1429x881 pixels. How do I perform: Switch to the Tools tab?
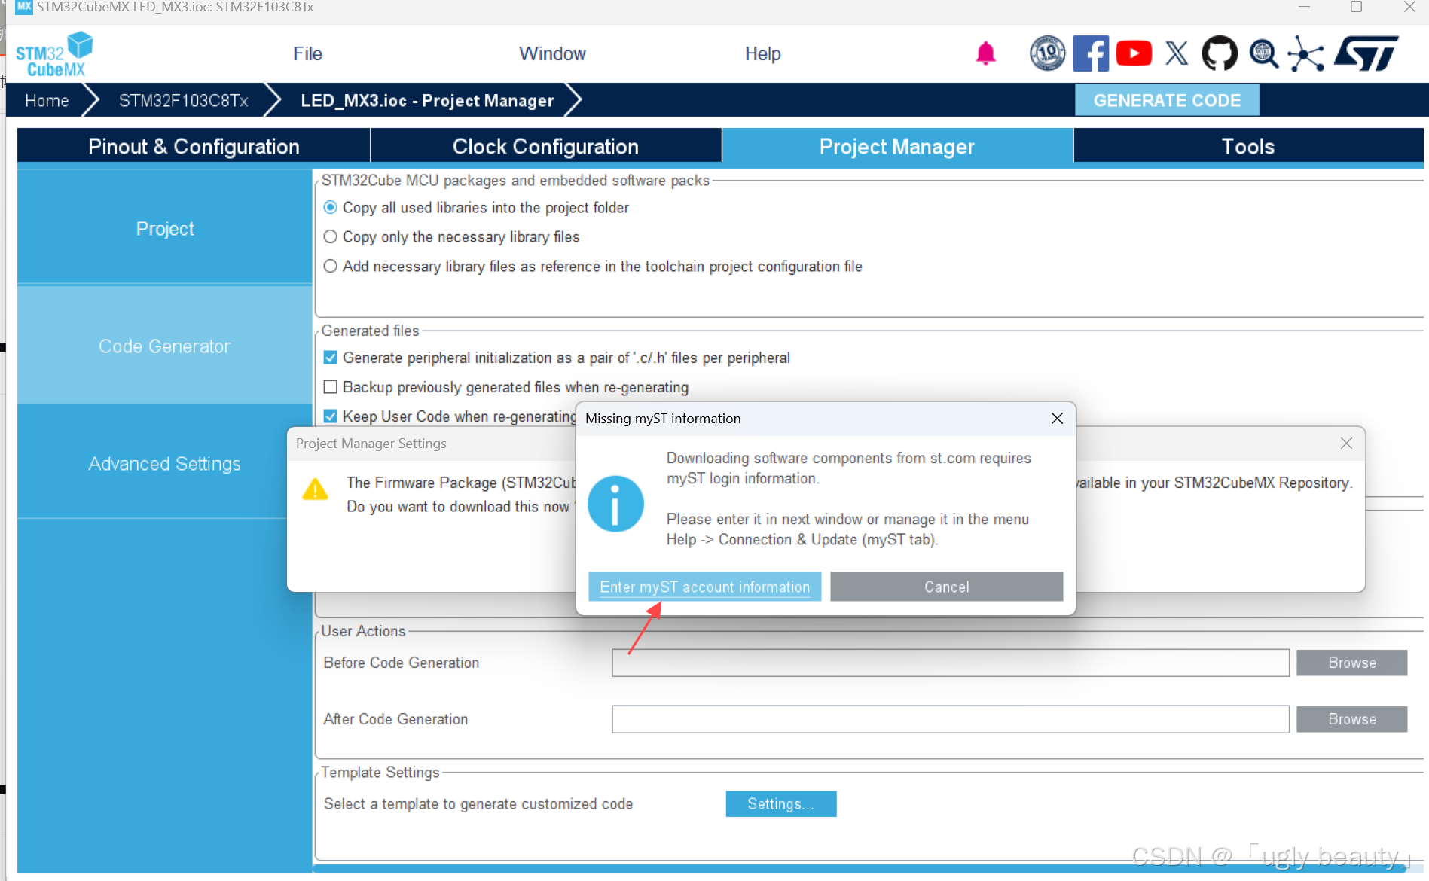[1248, 146]
